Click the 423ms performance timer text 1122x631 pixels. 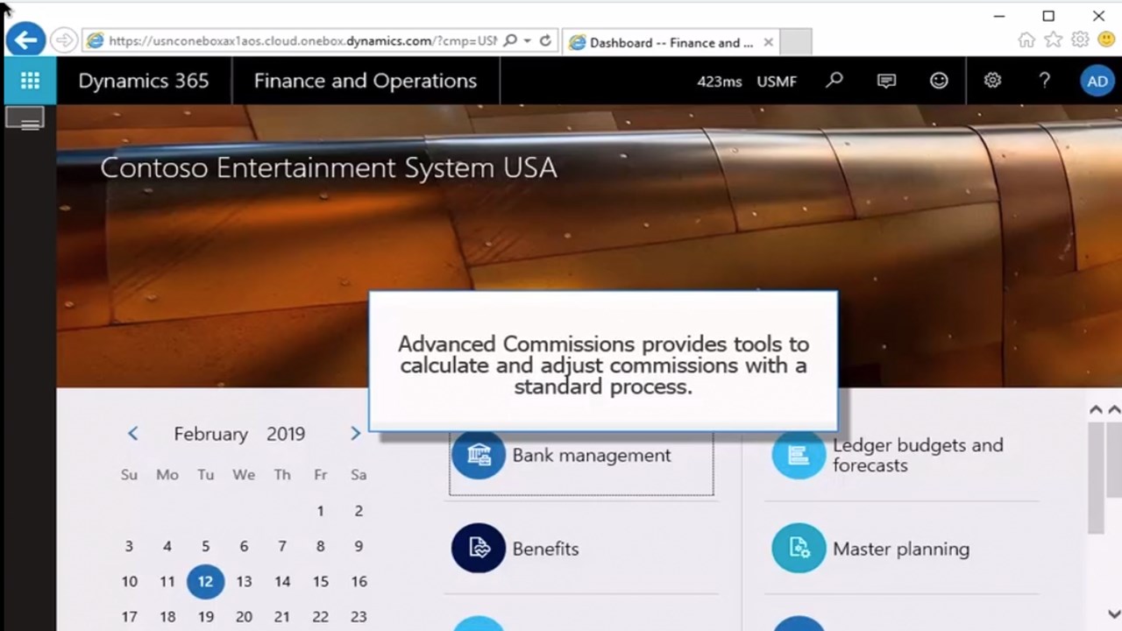(x=720, y=82)
